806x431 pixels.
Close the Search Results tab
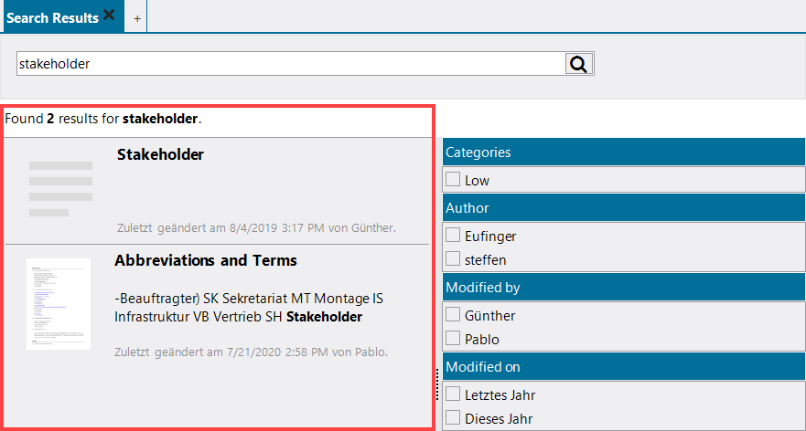[110, 16]
